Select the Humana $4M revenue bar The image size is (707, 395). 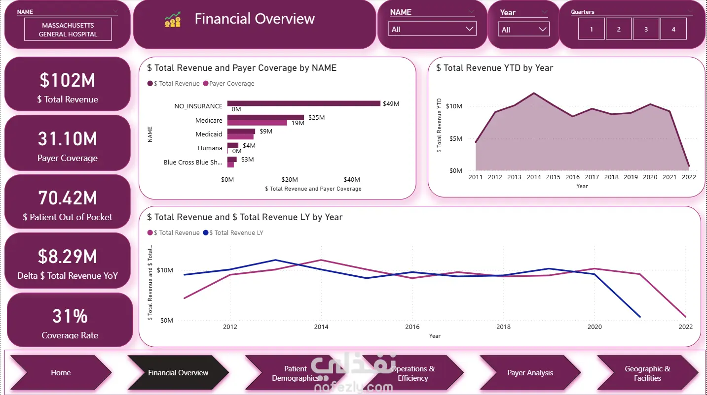tap(233, 145)
